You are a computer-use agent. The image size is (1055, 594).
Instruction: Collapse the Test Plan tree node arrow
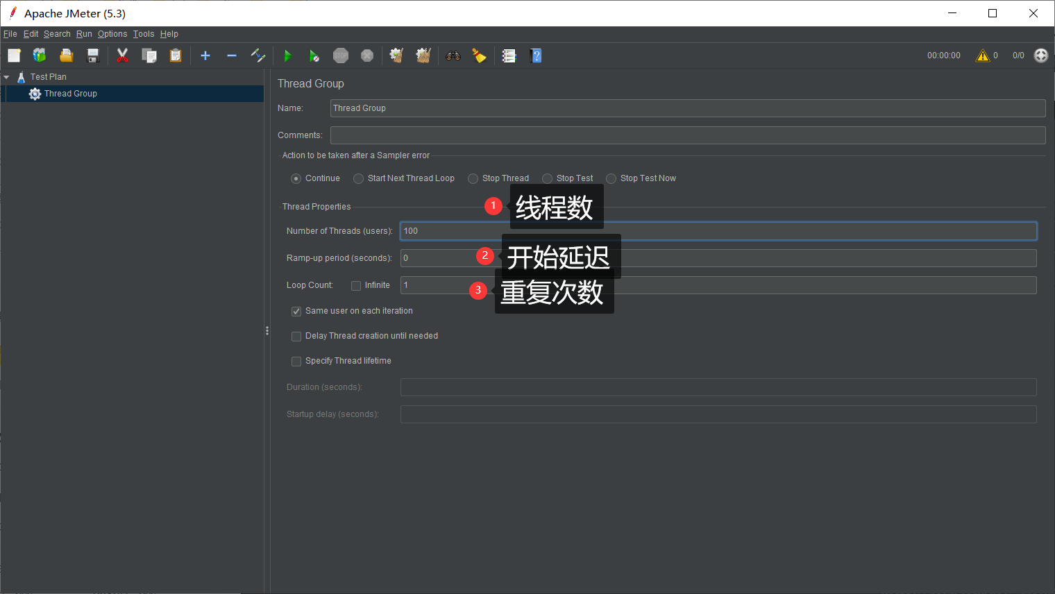point(6,77)
